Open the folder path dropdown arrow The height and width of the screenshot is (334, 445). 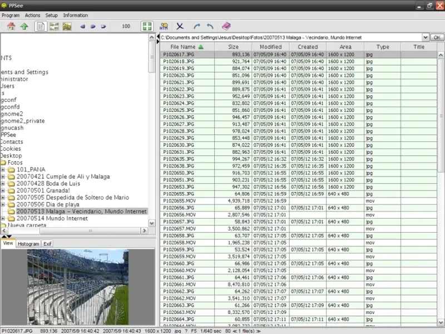425,37
